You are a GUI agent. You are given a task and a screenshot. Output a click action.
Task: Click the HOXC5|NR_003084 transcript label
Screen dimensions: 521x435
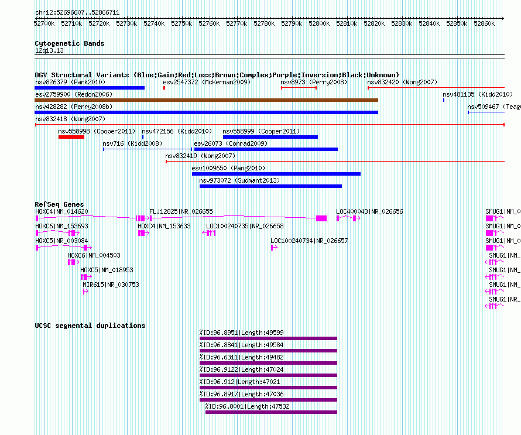[x=62, y=241]
